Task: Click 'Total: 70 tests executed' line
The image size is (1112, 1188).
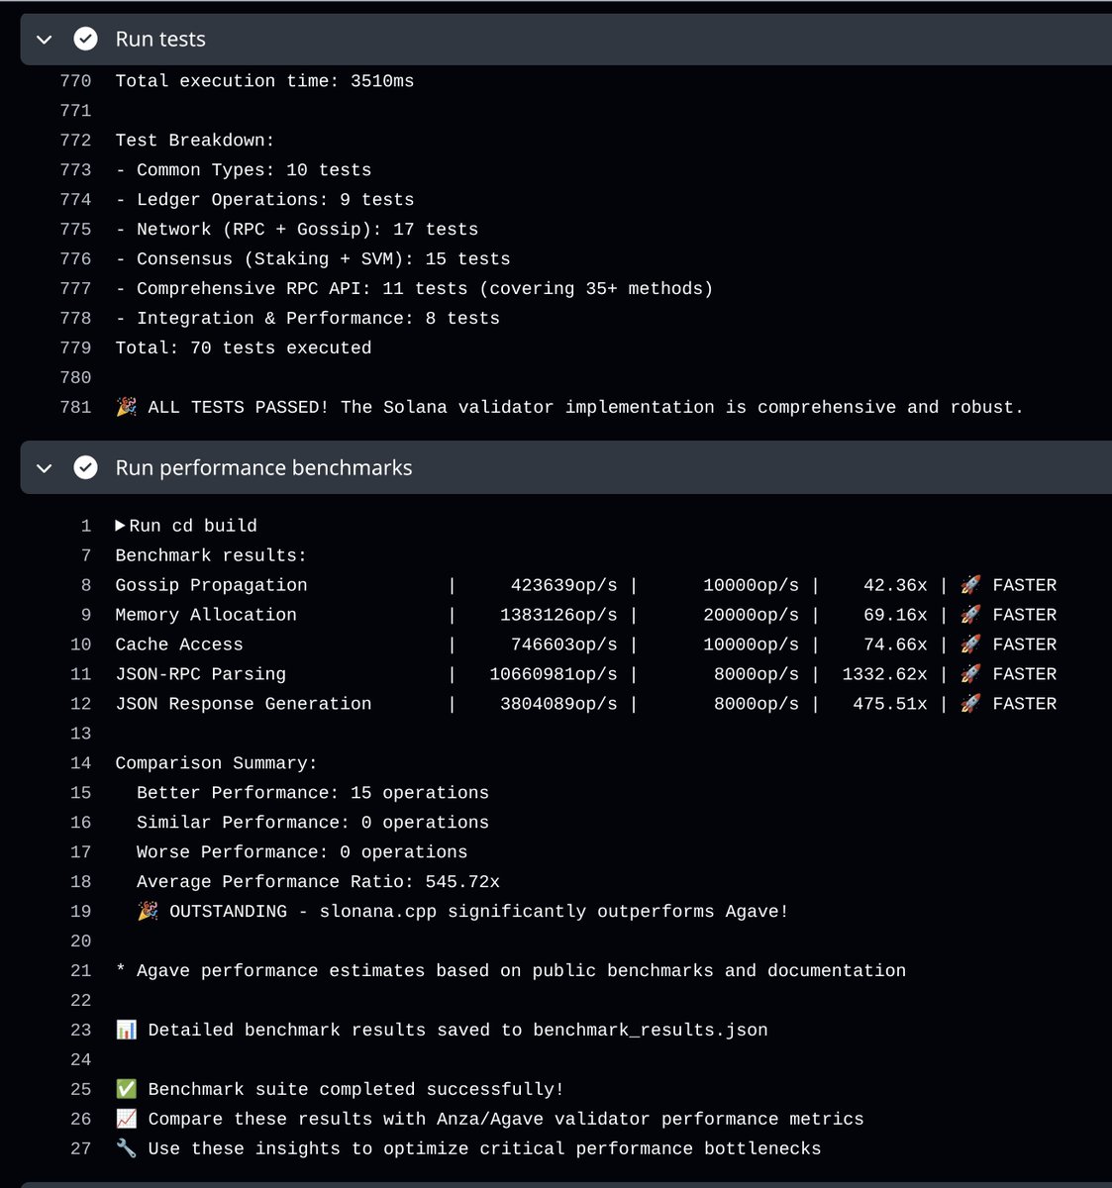Action: click(x=244, y=348)
